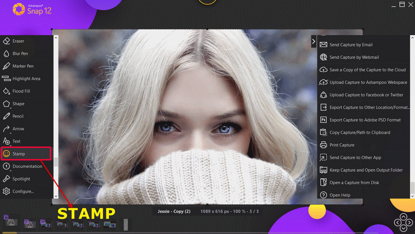Open the second capture thumbnail in filmstrip
Image resolution: width=415 pixels, height=234 pixels.
click(29, 224)
